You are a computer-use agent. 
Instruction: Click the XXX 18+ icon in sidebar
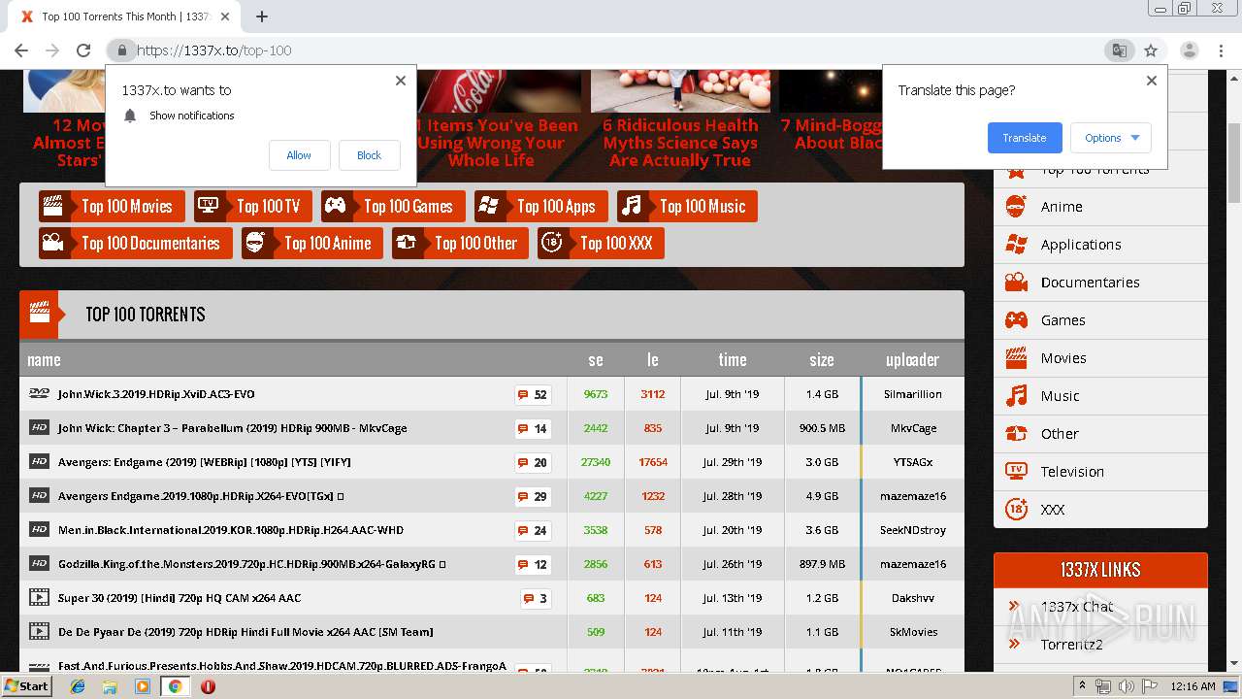coord(1016,509)
